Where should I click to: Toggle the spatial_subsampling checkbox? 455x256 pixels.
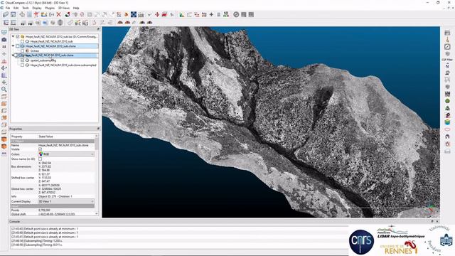coord(22,60)
